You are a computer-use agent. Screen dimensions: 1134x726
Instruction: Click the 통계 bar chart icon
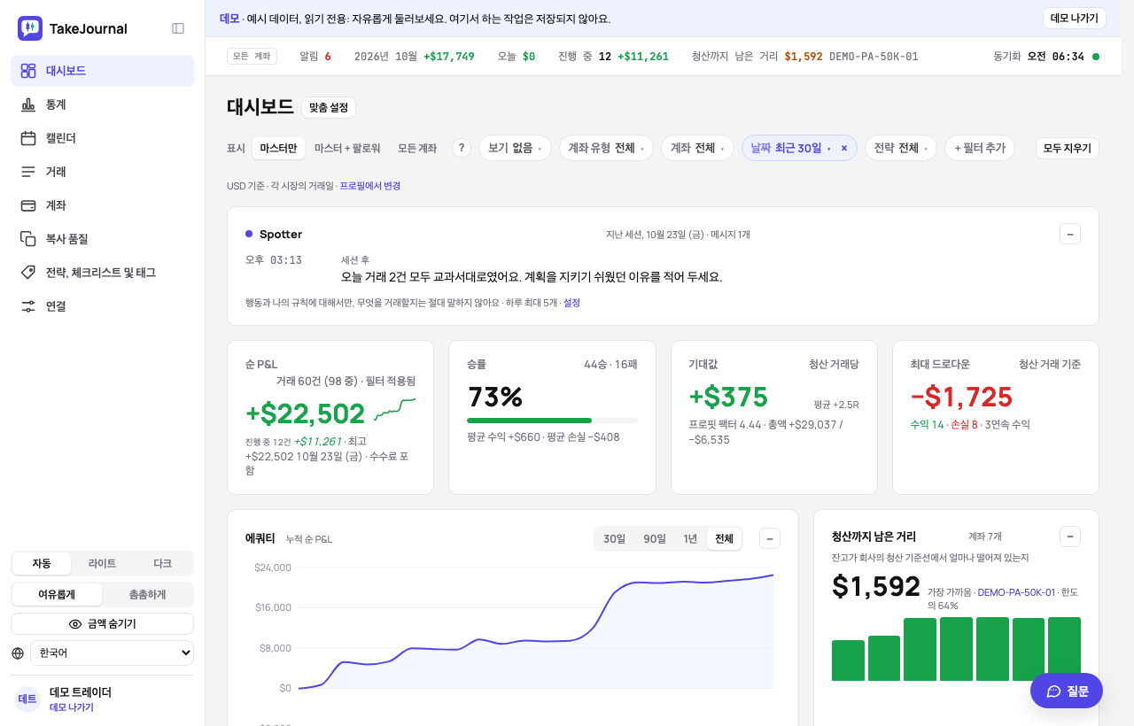[x=28, y=104]
